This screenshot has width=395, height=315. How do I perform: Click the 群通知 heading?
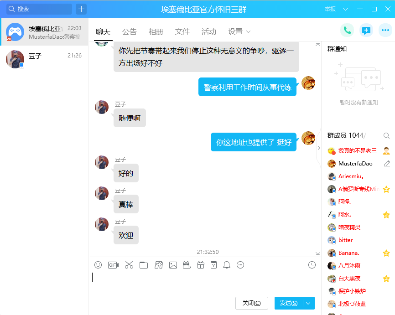[x=337, y=49]
